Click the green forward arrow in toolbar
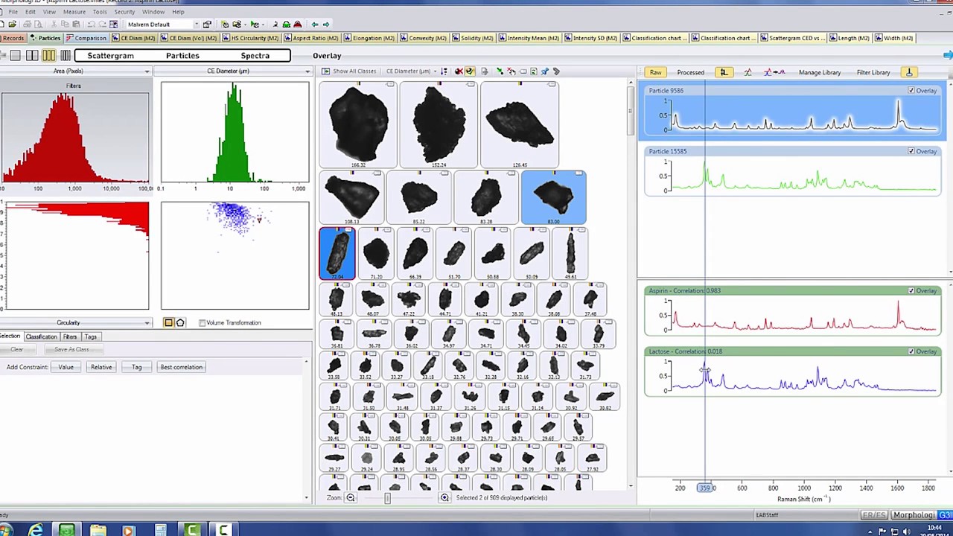The height and width of the screenshot is (536, 953). tap(325, 25)
